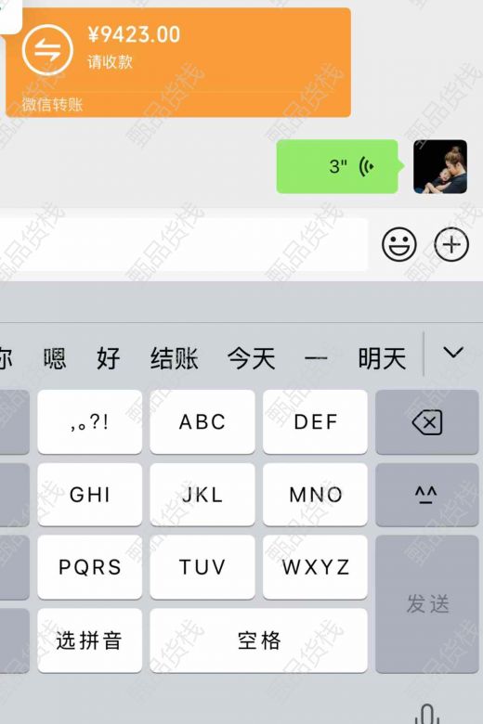Screen dimensions: 483x724
Task: Tap the 空格 space key
Action: (258, 640)
